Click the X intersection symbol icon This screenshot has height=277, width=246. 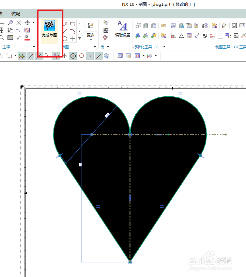[19, 22]
